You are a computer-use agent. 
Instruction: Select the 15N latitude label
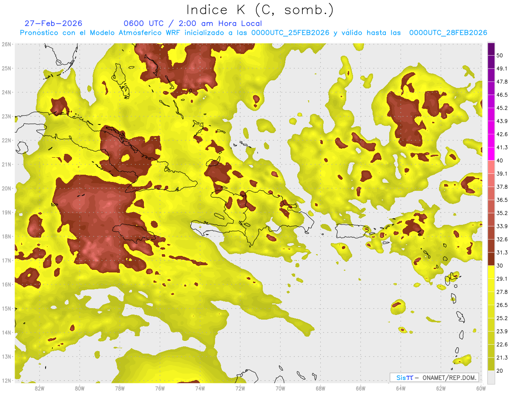pos(6,308)
